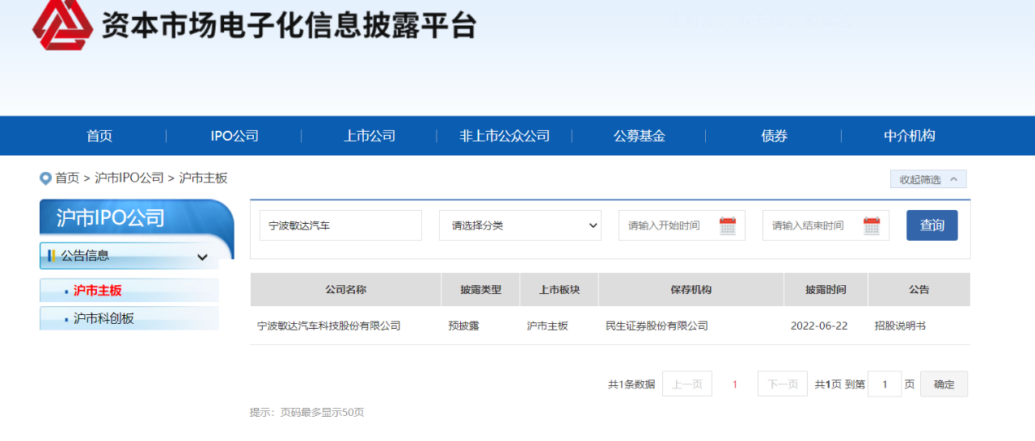Open the IPO公司 navigation tab
The height and width of the screenshot is (441, 1035).
pyautogui.click(x=234, y=136)
